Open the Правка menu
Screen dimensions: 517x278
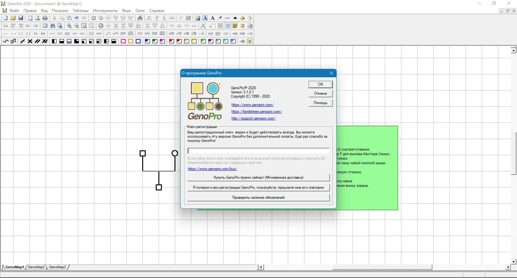30,10
